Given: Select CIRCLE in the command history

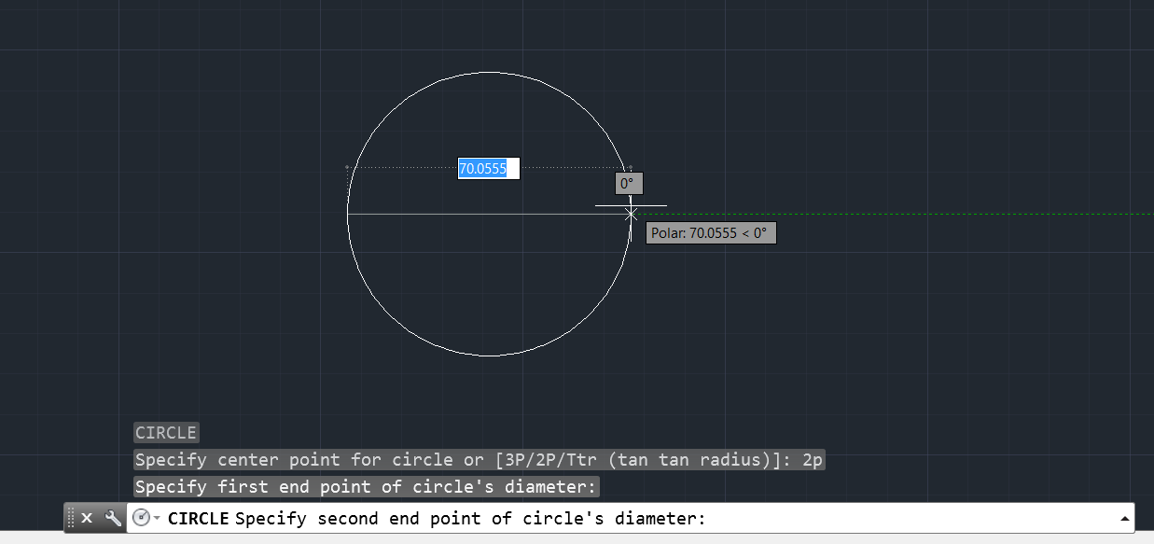Looking at the screenshot, I should pos(166,432).
